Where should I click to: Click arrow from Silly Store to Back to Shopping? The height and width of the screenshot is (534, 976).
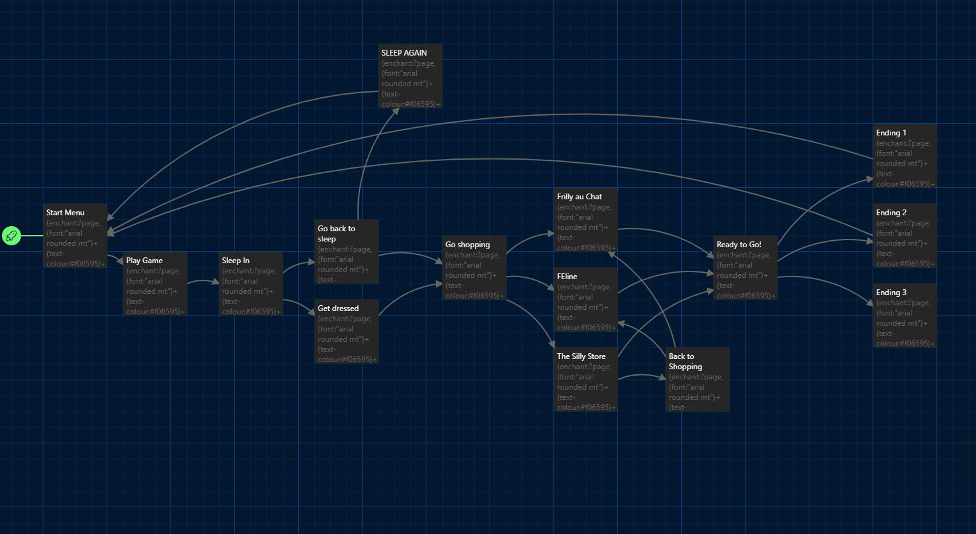click(x=642, y=375)
